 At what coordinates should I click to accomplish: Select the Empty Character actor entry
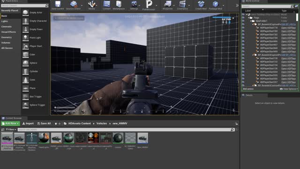tap(35, 21)
